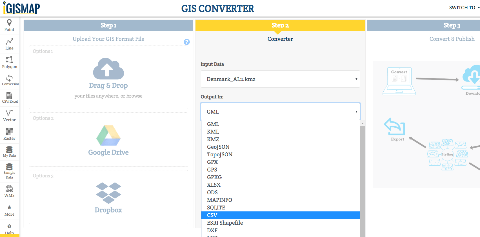Viewport: 480px width, 237px height.
Task: Click the output list scrollbar up arrow
Action: (x=363, y=123)
